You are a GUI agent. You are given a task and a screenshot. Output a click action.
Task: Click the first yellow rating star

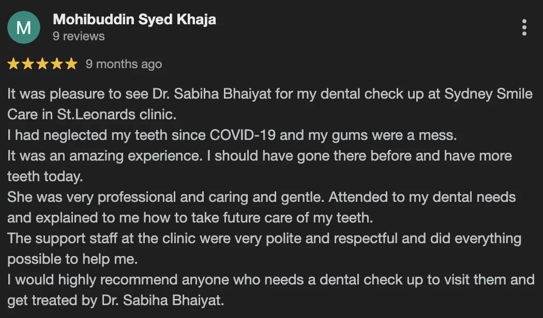point(13,64)
